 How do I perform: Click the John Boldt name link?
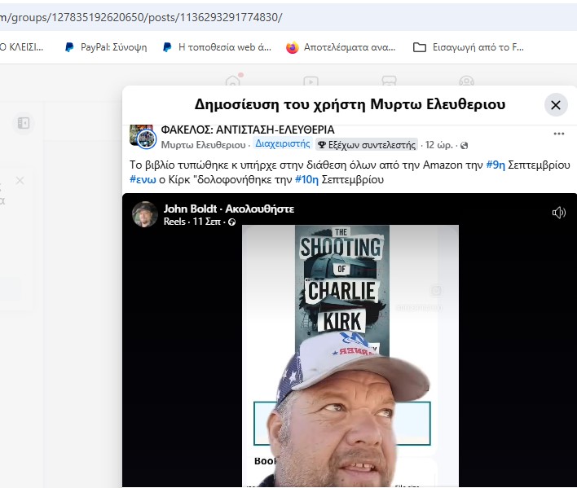tap(190, 209)
